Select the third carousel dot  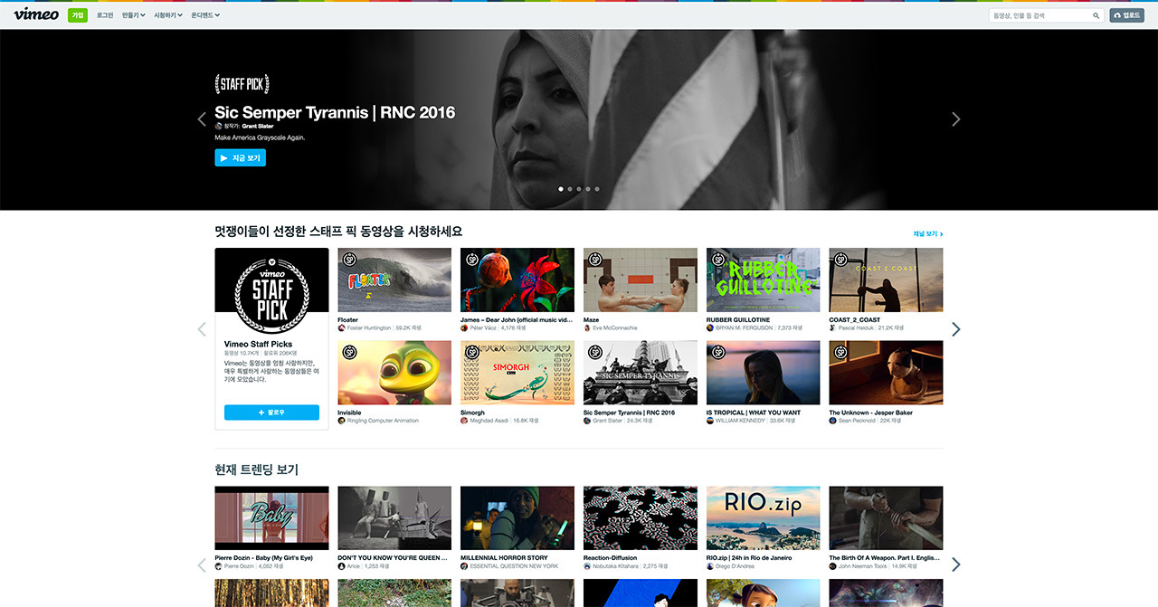coord(579,189)
